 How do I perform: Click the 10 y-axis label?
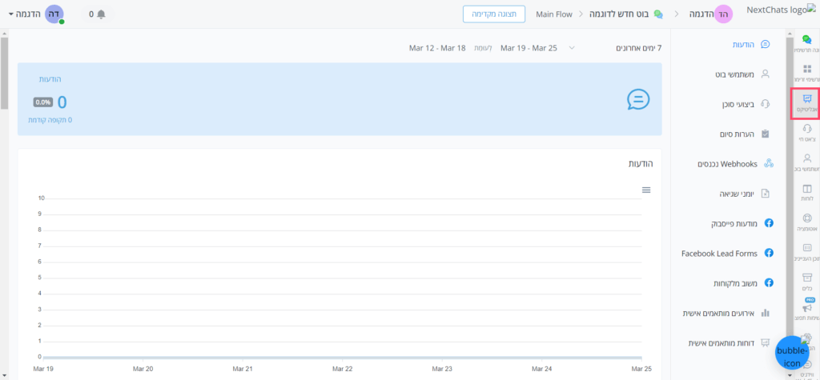pyautogui.click(x=41, y=198)
